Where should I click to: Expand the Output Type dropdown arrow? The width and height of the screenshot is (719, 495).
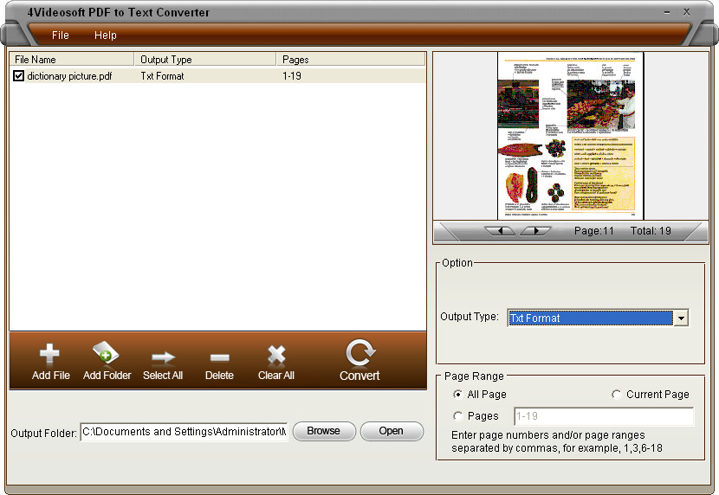[x=681, y=318]
